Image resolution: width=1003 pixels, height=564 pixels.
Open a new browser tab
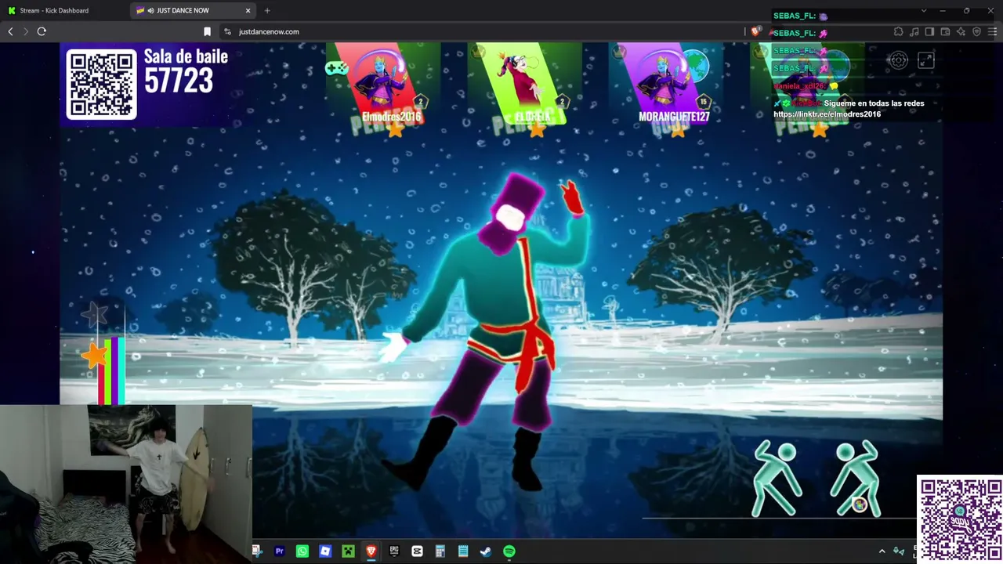pyautogui.click(x=267, y=10)
